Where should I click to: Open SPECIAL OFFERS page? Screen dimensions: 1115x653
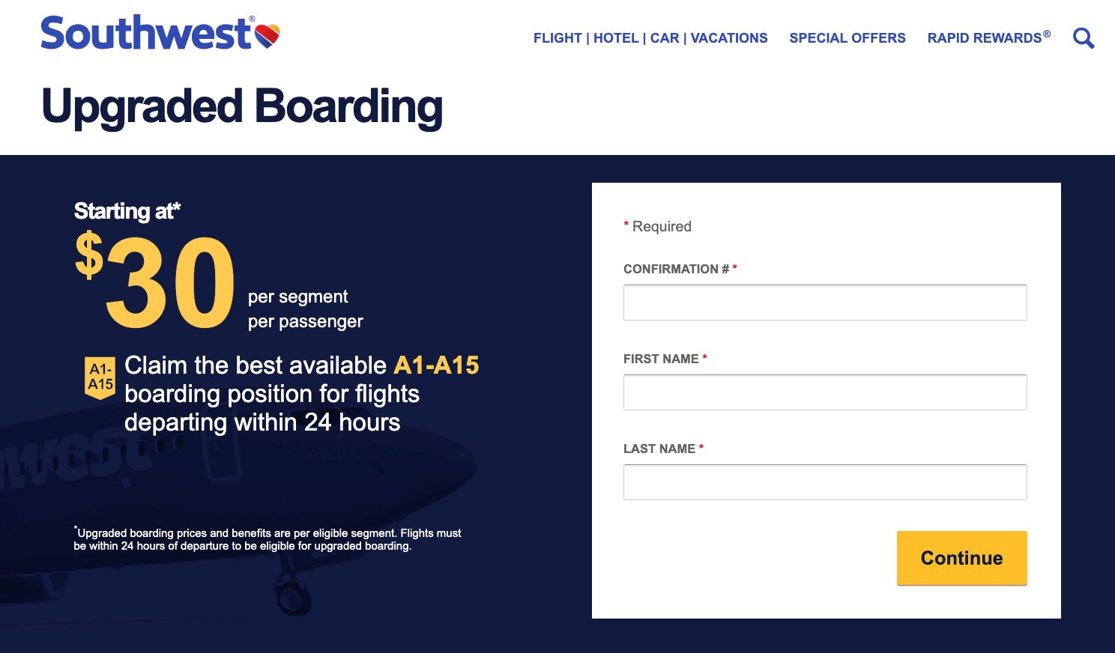[x=847, y=37]
